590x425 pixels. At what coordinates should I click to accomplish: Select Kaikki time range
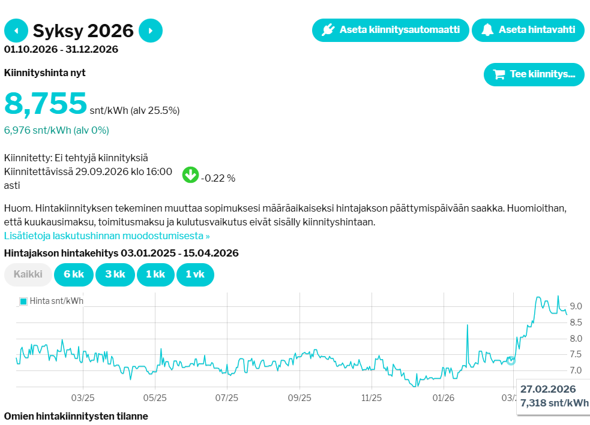tap(28, 275)
